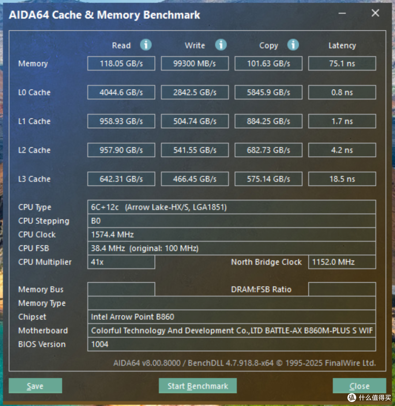Click the Memory row label
Viewport: 395px width, 406px height.
tap(33, 64)
